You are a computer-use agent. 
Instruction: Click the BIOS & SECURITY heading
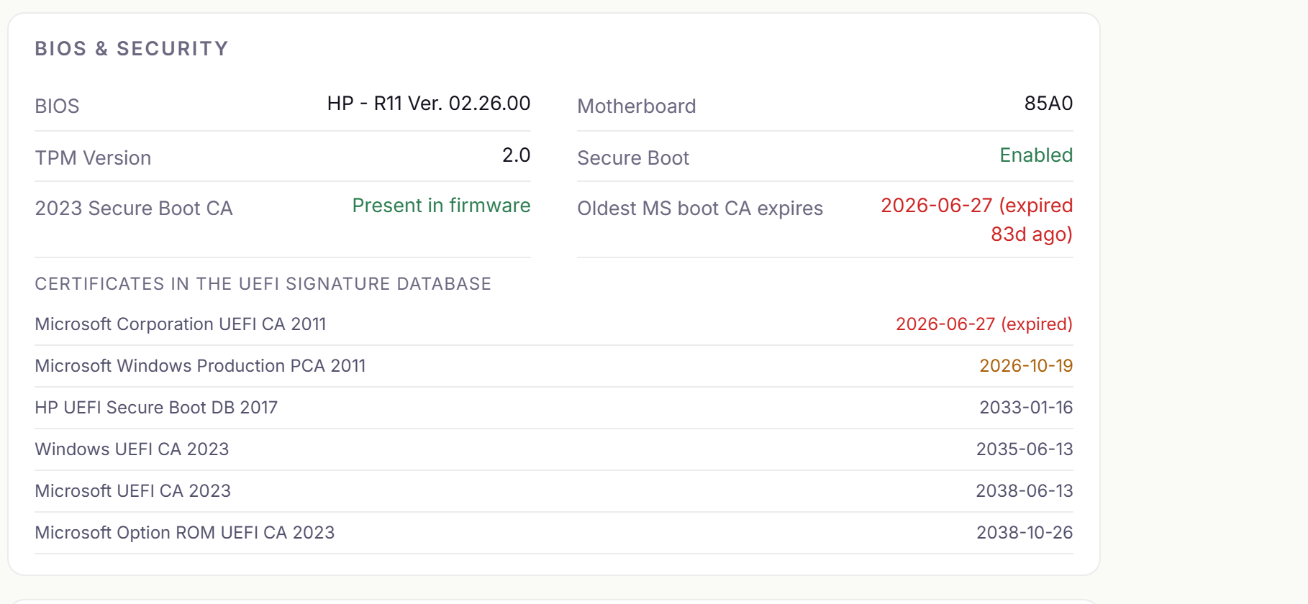click(132, 49)
